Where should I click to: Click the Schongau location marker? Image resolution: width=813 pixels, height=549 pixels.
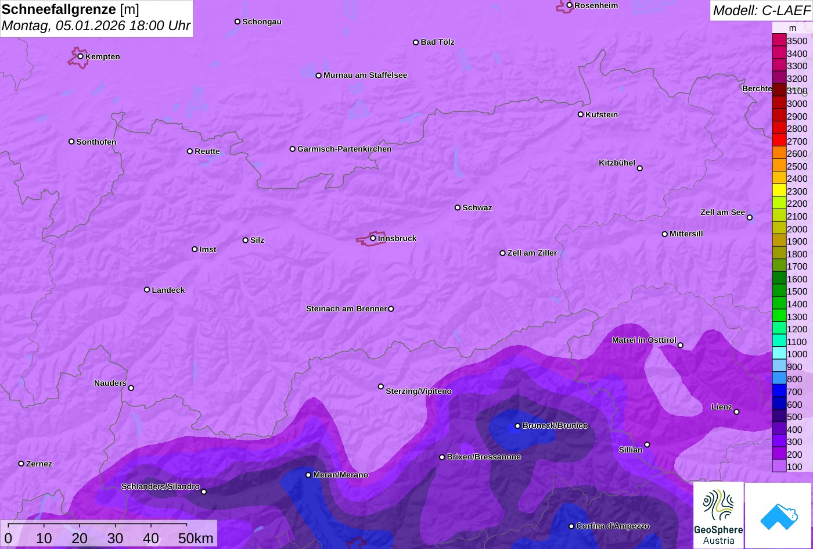pyautogui.click(x=238, y=21)
